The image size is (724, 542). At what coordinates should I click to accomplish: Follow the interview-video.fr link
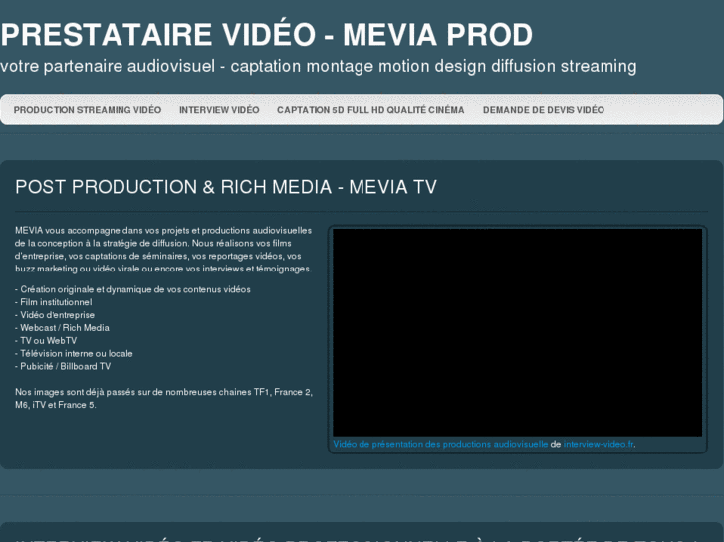pos(599,444)
